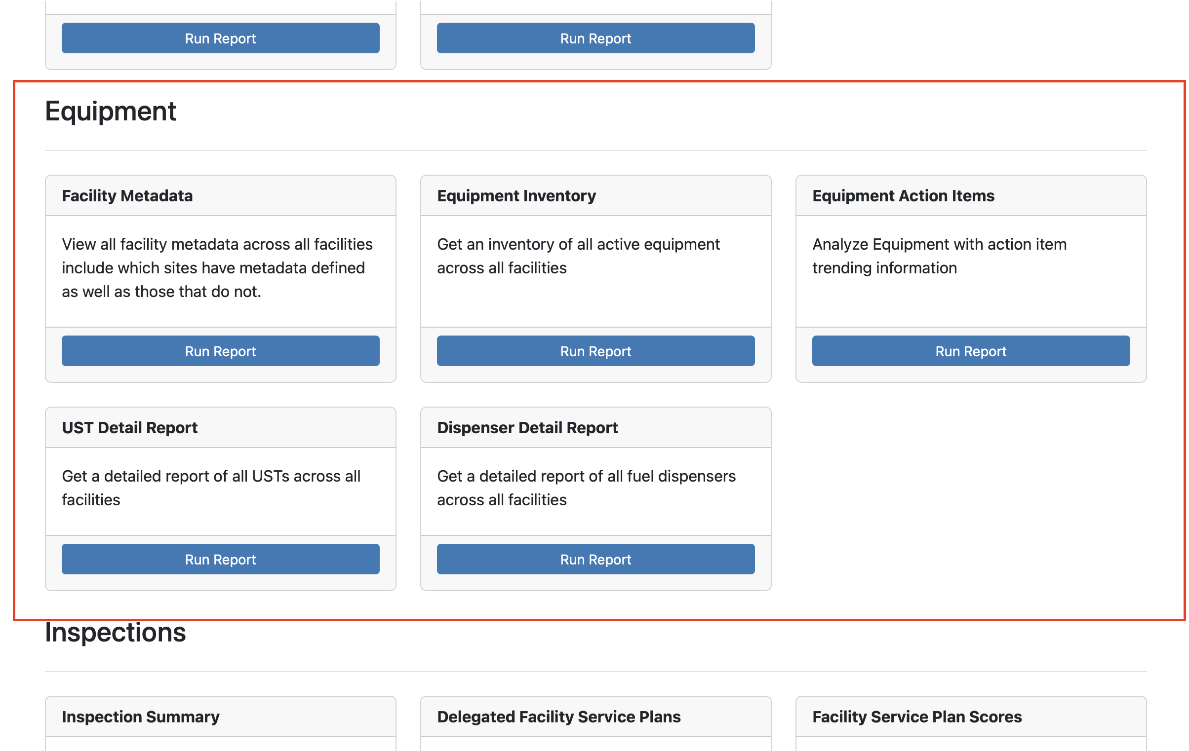
Task: Run the Equipment Inventory report
Action: [x=595, y=351]
